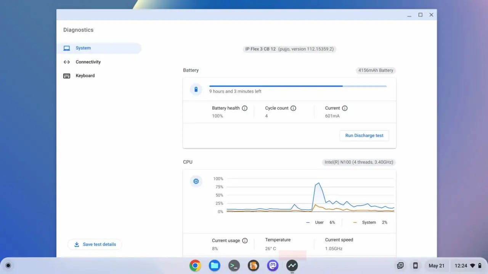Screen dimensions: 488x274
Task: Click the keyboard icon in sidebar
Action: [67, 76]
